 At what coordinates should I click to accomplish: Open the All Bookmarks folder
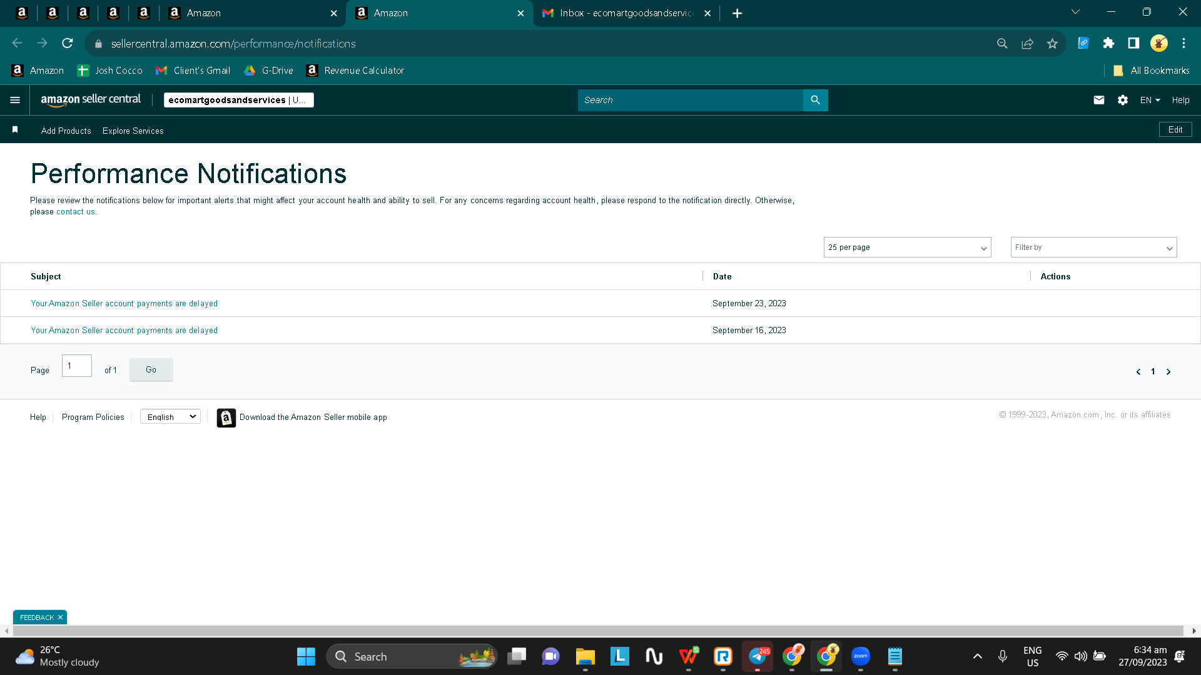1152,71
